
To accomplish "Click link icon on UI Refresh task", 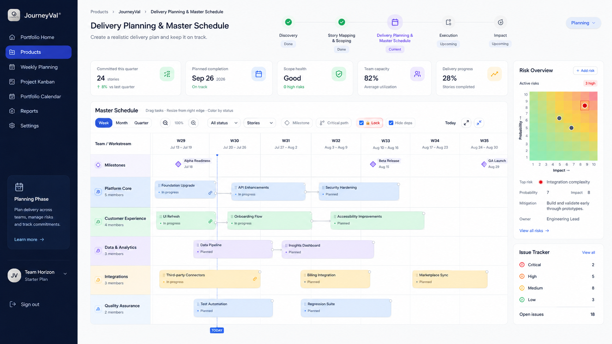I will (x=210, y=221).
